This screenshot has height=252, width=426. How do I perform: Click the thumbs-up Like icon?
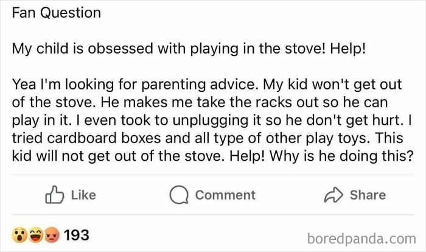pyautogui.click(x=55, y=195)
